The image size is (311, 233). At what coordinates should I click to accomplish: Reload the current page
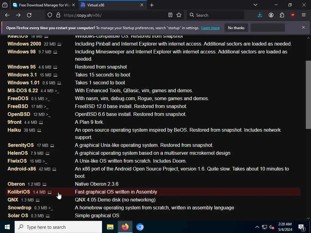[29, 15]
